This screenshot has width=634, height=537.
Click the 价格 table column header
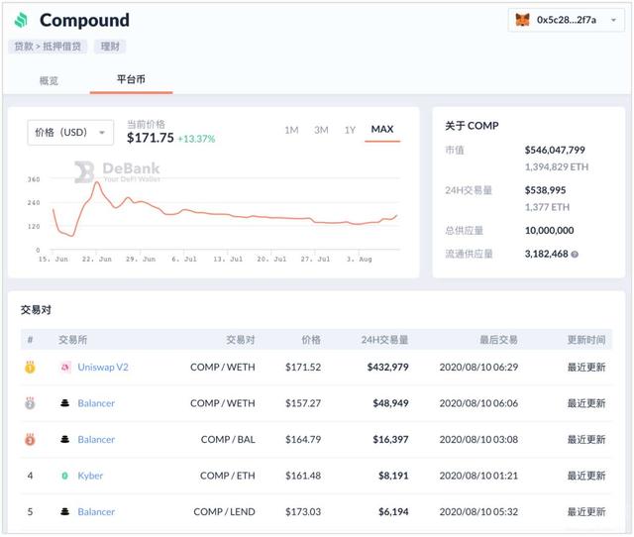[311, 340]
